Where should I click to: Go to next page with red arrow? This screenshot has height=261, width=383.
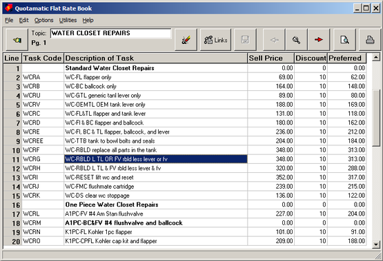point(319,40)
